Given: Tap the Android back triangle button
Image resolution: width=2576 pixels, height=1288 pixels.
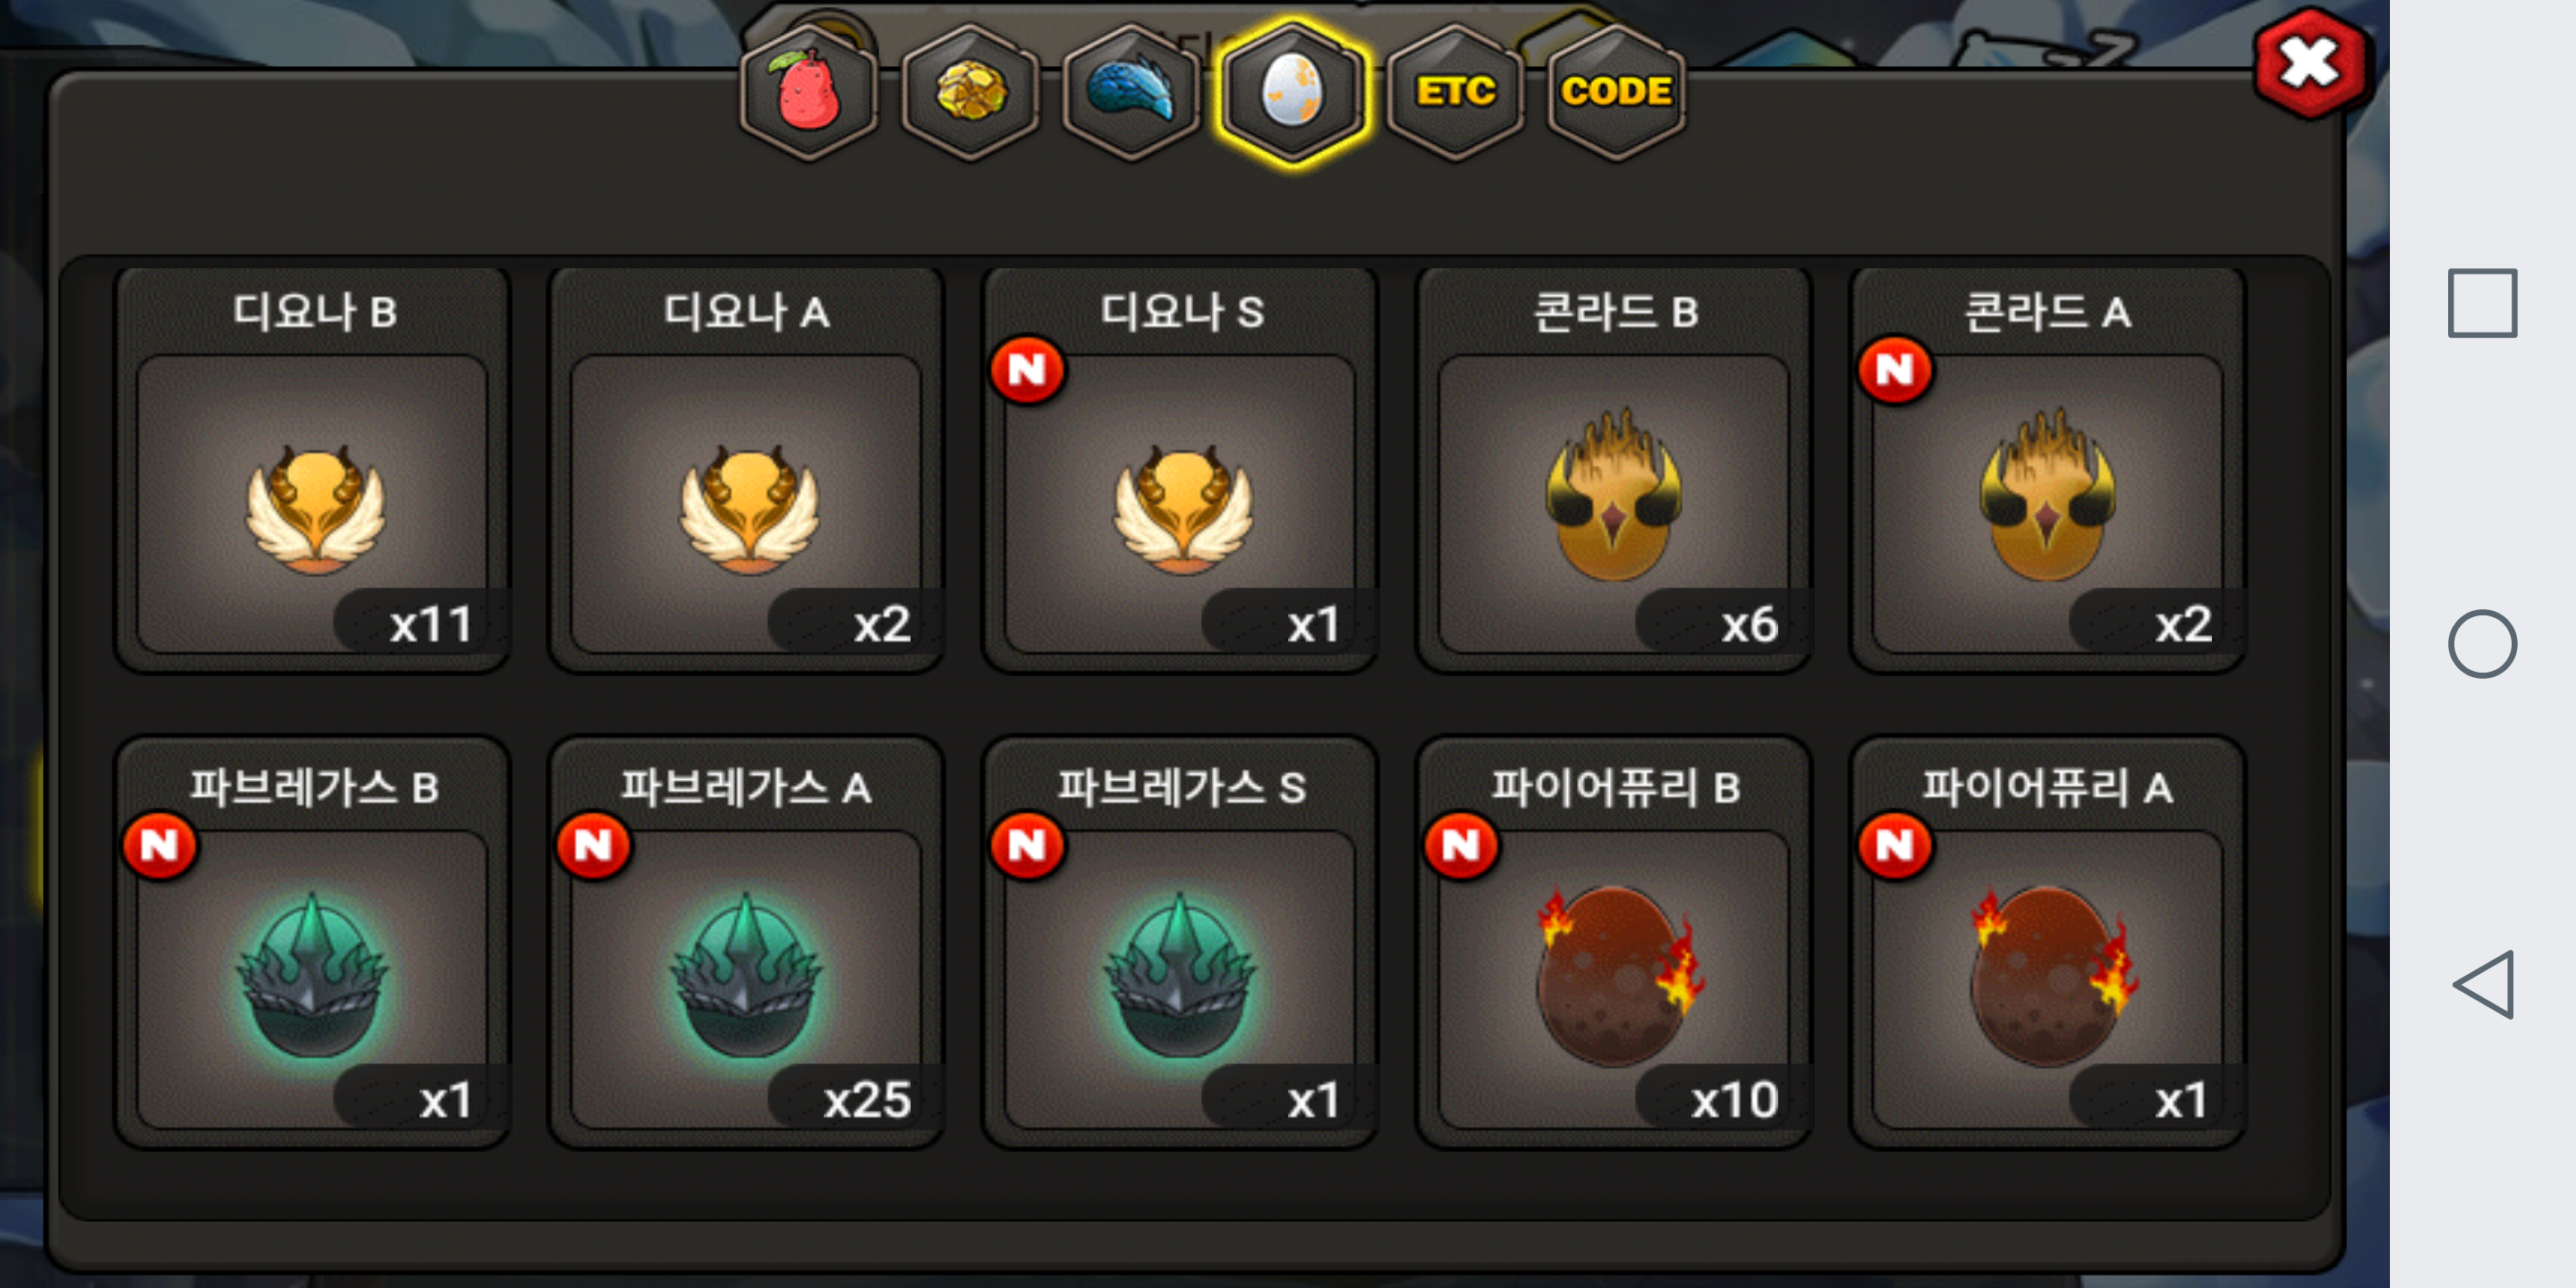Looking at the screenshot, I should [x=2484, y=985].
